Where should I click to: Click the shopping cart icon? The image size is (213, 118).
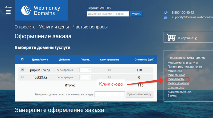point(171,37)
